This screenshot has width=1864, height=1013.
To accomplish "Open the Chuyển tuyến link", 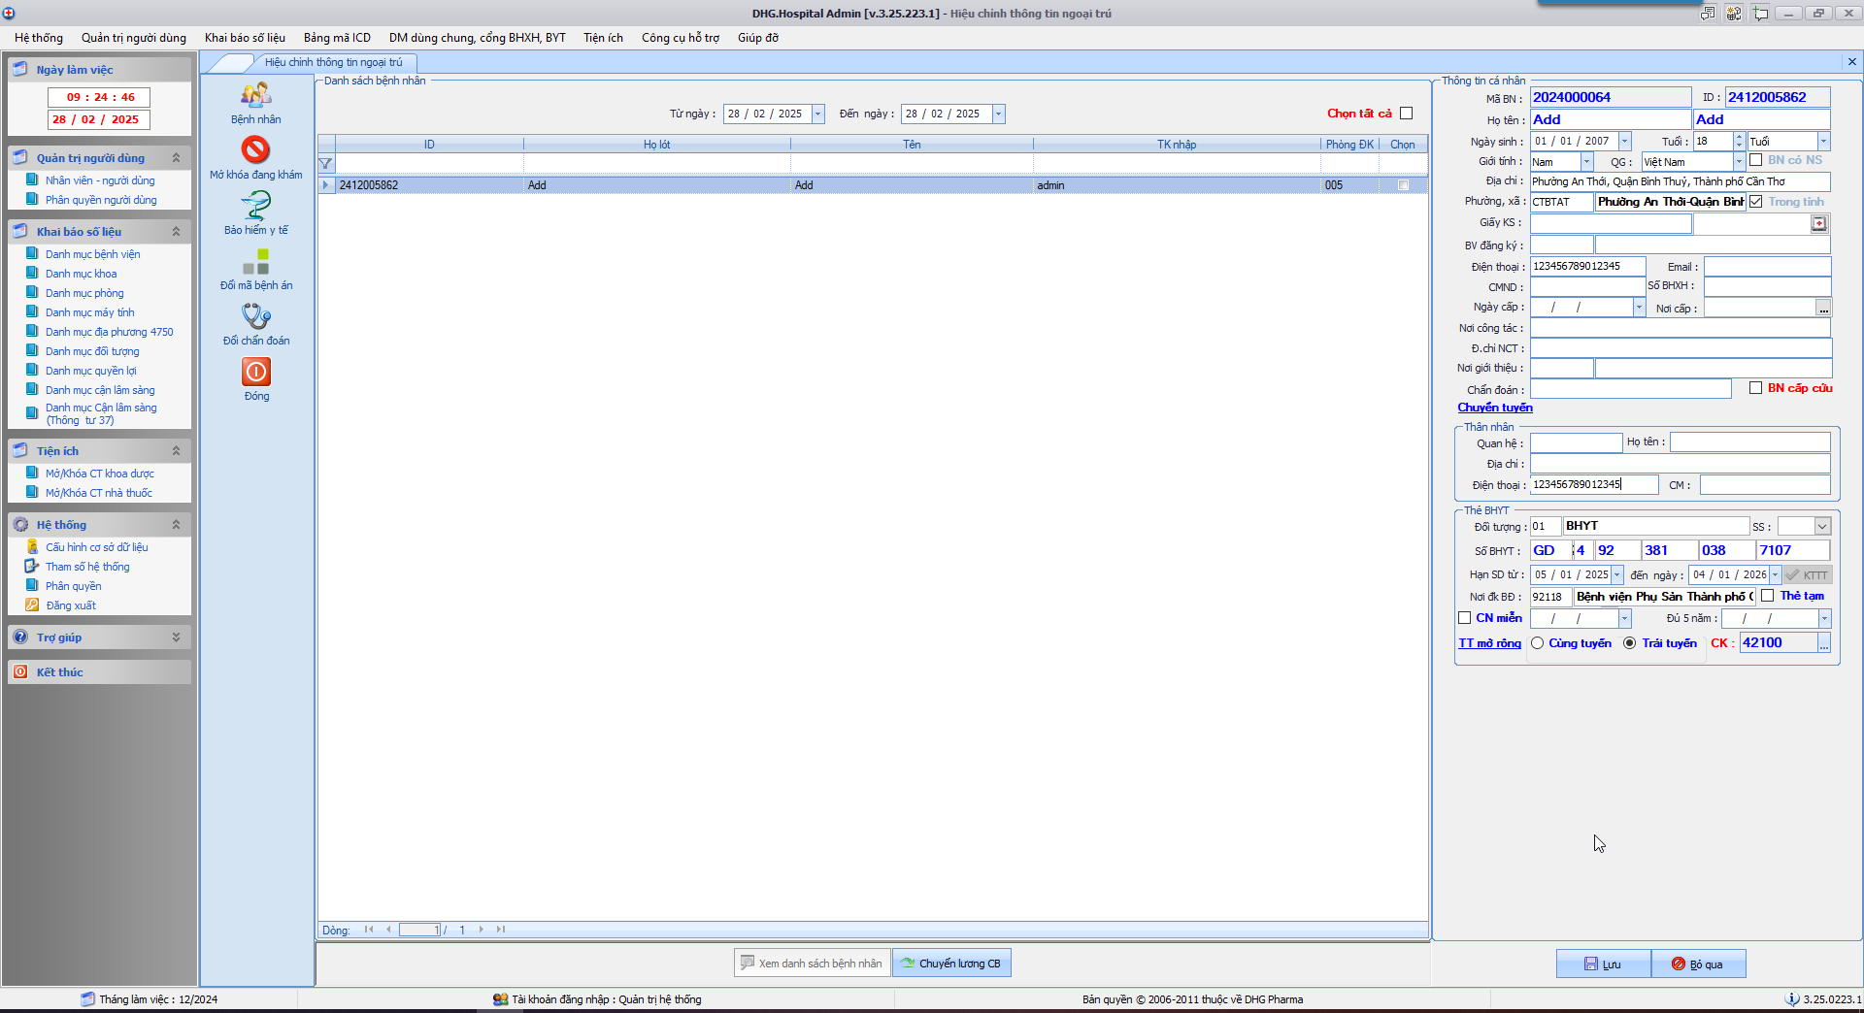I will tap(1495, 408).
